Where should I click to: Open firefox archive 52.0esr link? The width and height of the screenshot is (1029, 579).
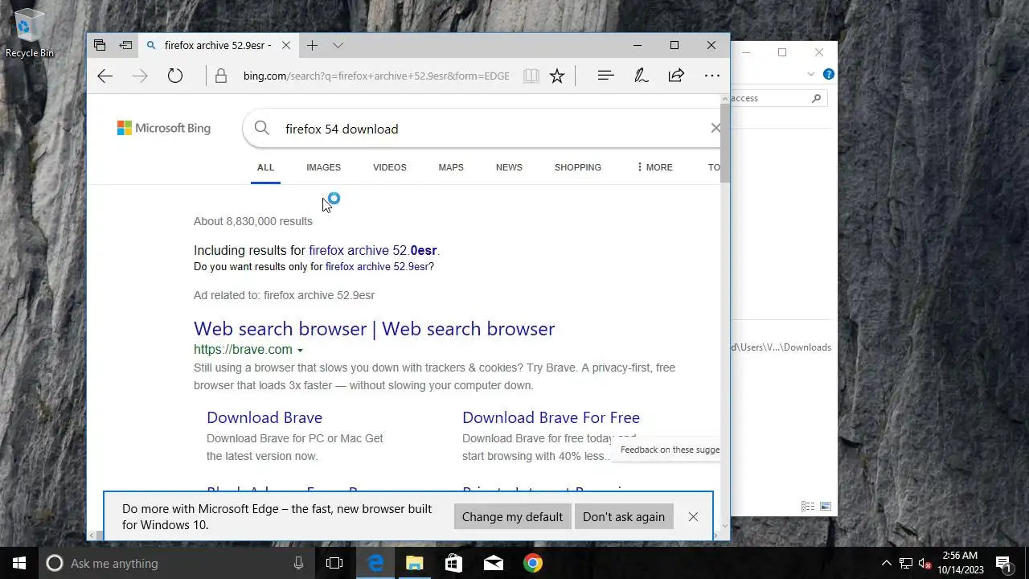pos(374,250)
